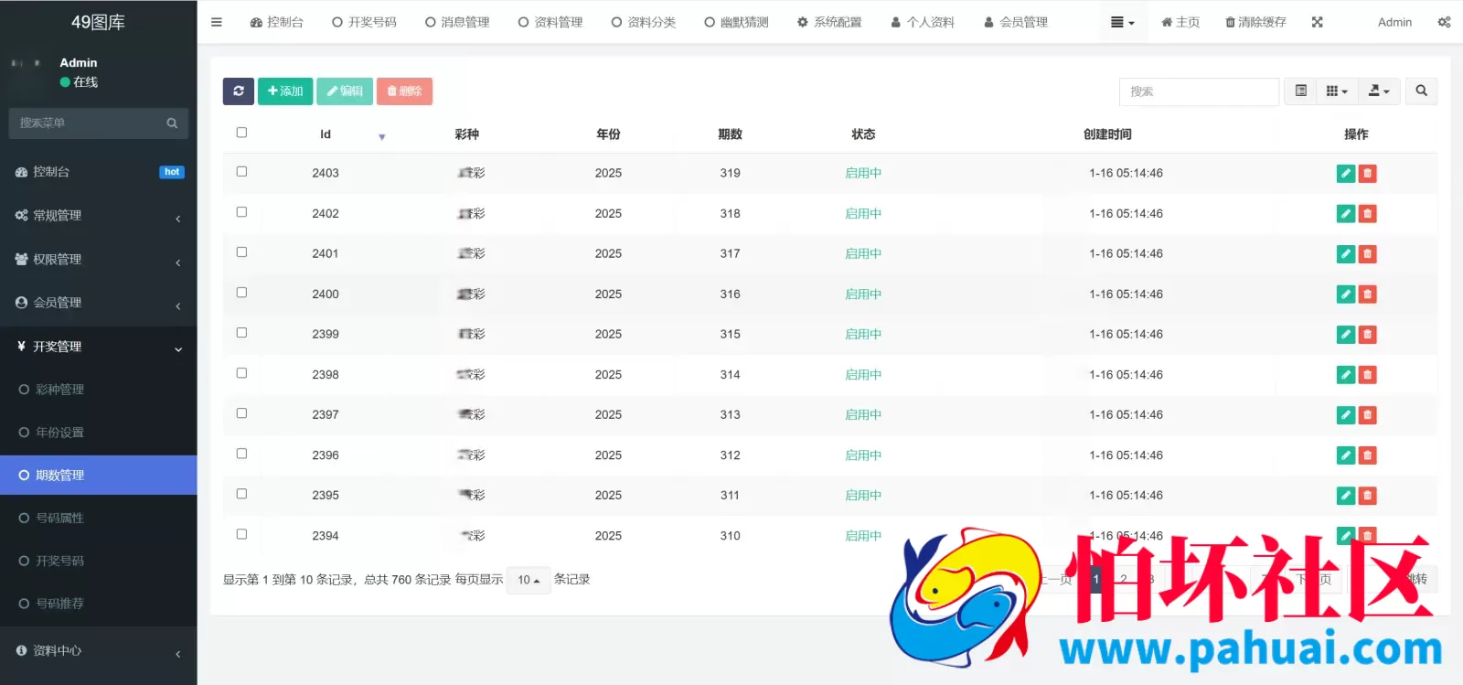Click the red 删除 toolbar button

point(404,91)
